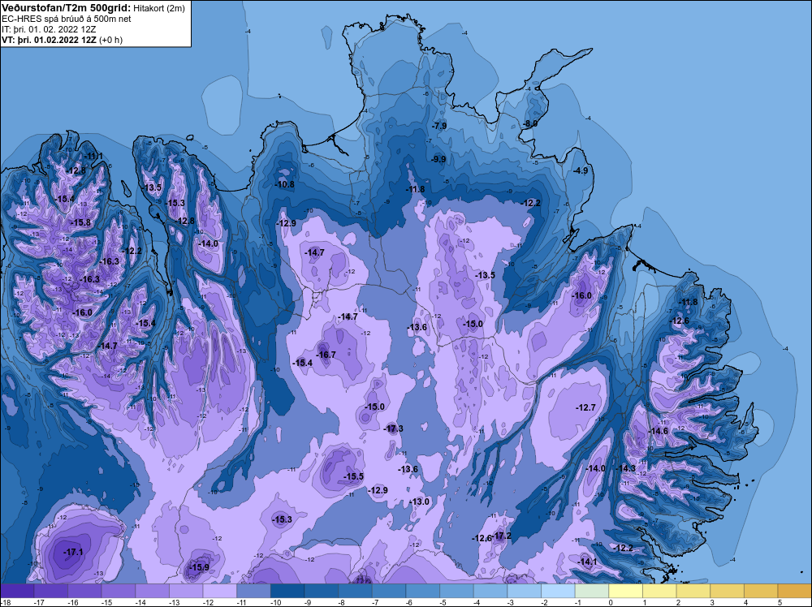Image resolution: width=812 pixels, height=607 pixels.
Task: Pick the legend swatch between -12 and -11
Action: (220, 591)
